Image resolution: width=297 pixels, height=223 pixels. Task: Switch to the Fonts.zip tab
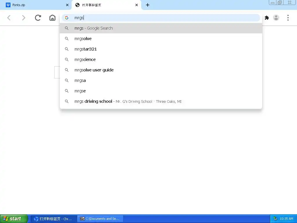(x=36, y=5)
